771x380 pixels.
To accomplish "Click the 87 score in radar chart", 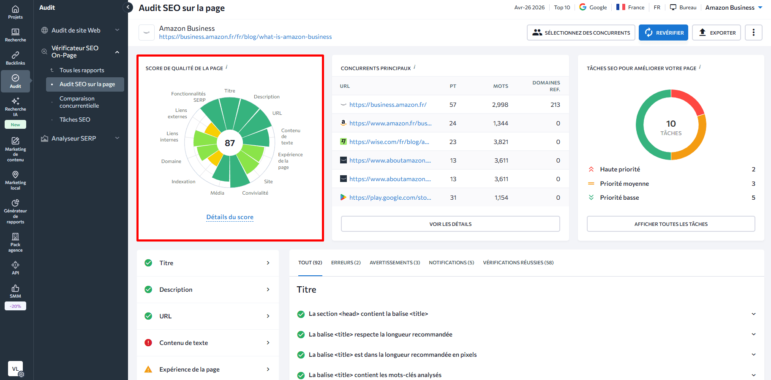I will point(230,143).
